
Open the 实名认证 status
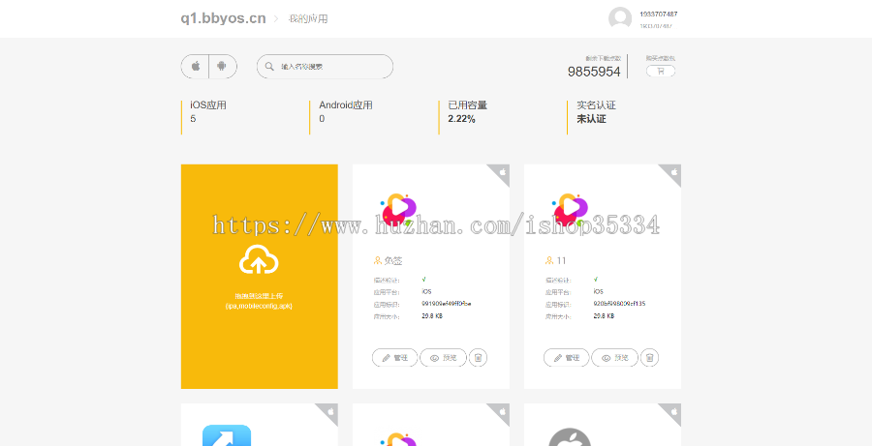coord(591,119)
